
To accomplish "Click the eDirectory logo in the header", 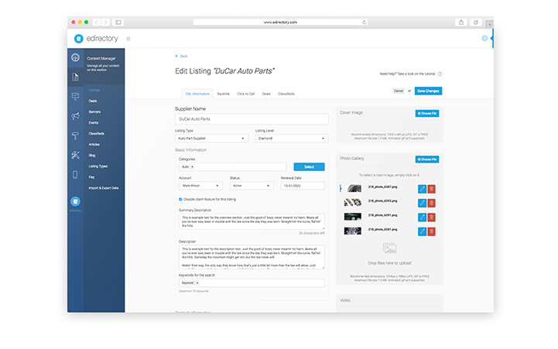I will click(x=96, y=39).
